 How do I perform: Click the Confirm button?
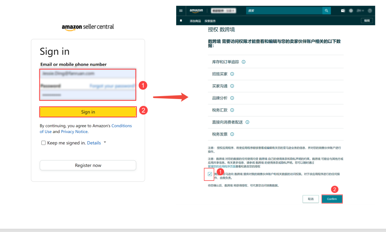(x=332, y=199)
